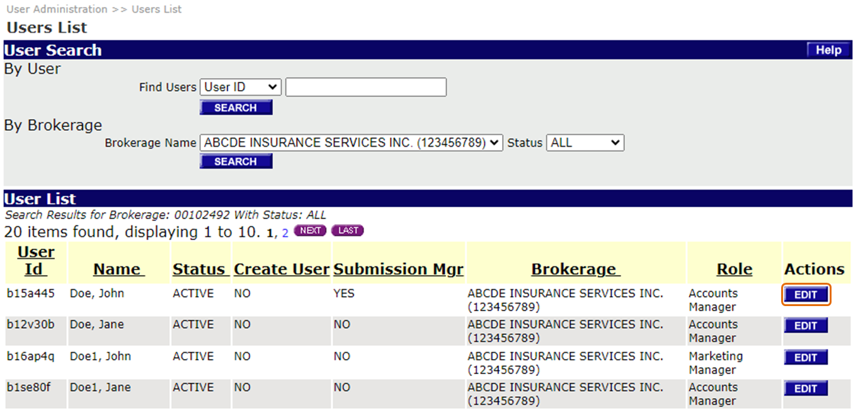Viewport: 858px width, 410px height.
Task: Edit user John Doe1 (b16ap4q)
Action: (x=806, y=357)
